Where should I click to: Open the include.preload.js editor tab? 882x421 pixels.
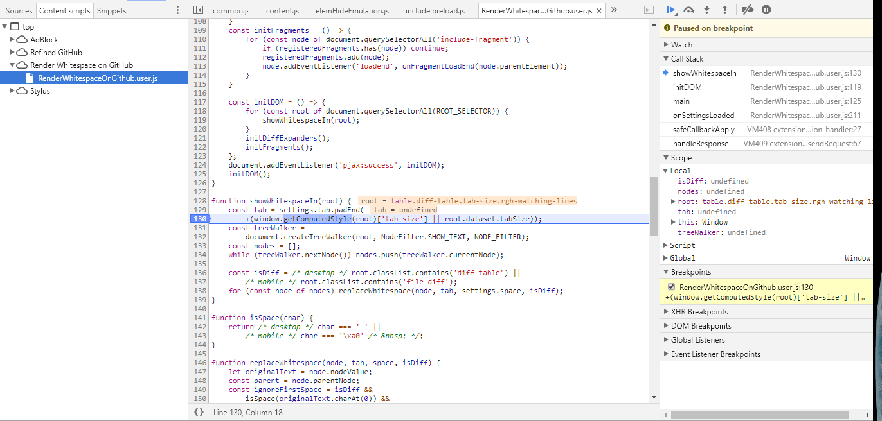click(x=437, y=11)
